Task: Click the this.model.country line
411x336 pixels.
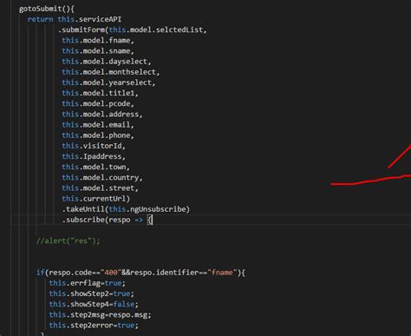Action: [x=102, y=178]
